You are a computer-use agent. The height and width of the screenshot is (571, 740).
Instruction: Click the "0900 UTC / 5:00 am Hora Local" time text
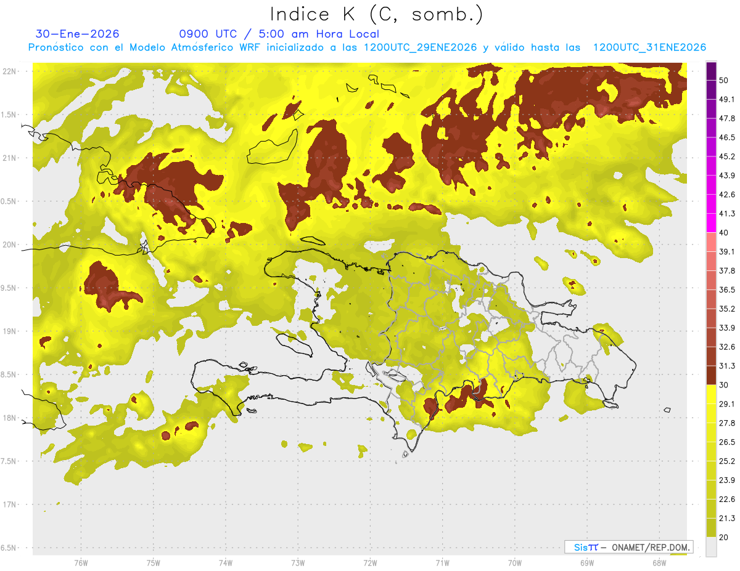click(x=279, y=34)
